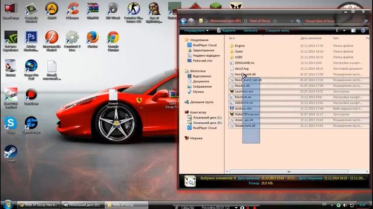The width and height of the screenshot is (373, 209).
Task: Open the AIMP player desktop icon
Action: 52,11
